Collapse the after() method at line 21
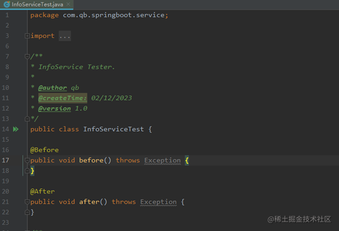 27,202
